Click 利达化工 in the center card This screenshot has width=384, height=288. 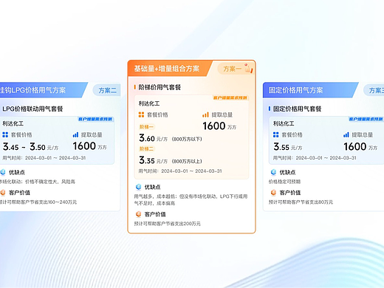pyautogui.click(x=149, y=103)
